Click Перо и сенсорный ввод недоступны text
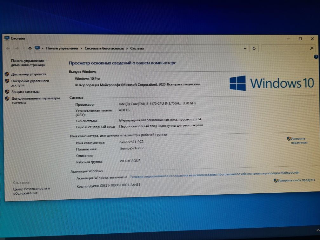Screen dimensions: 320x240 tap(161, 126)
